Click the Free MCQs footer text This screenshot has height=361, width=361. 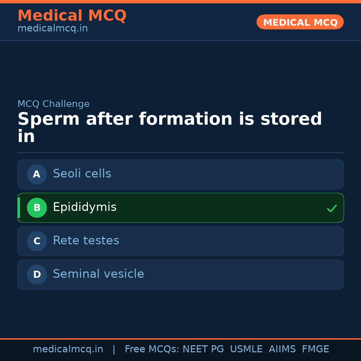152,349
